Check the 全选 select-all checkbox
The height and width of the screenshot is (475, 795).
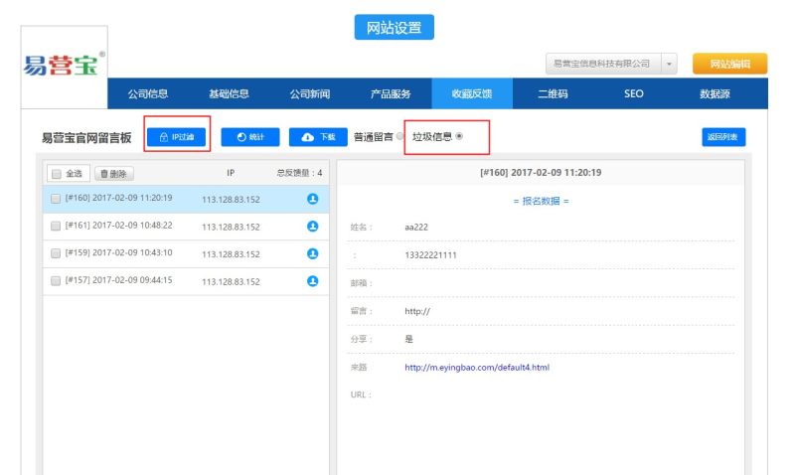(x=57, y=174)
